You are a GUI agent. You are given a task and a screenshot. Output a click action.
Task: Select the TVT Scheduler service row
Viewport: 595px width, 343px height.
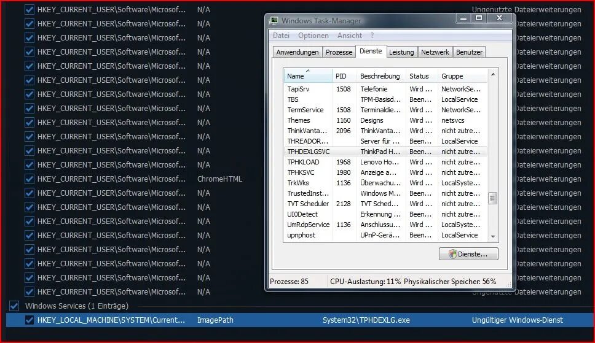(x=385, y=204)
